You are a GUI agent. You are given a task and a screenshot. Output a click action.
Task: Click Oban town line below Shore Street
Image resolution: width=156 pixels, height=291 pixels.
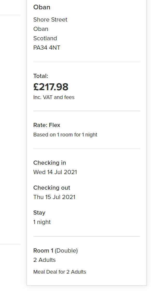41,29
